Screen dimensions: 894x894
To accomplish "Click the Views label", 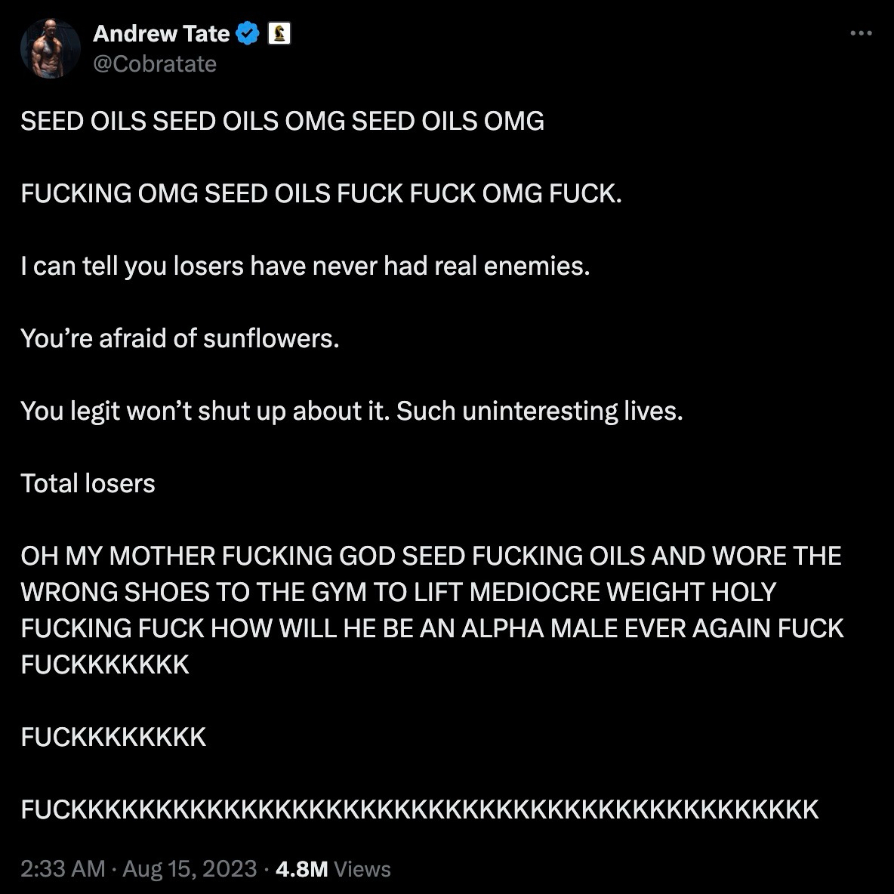I will coord(362,869).
